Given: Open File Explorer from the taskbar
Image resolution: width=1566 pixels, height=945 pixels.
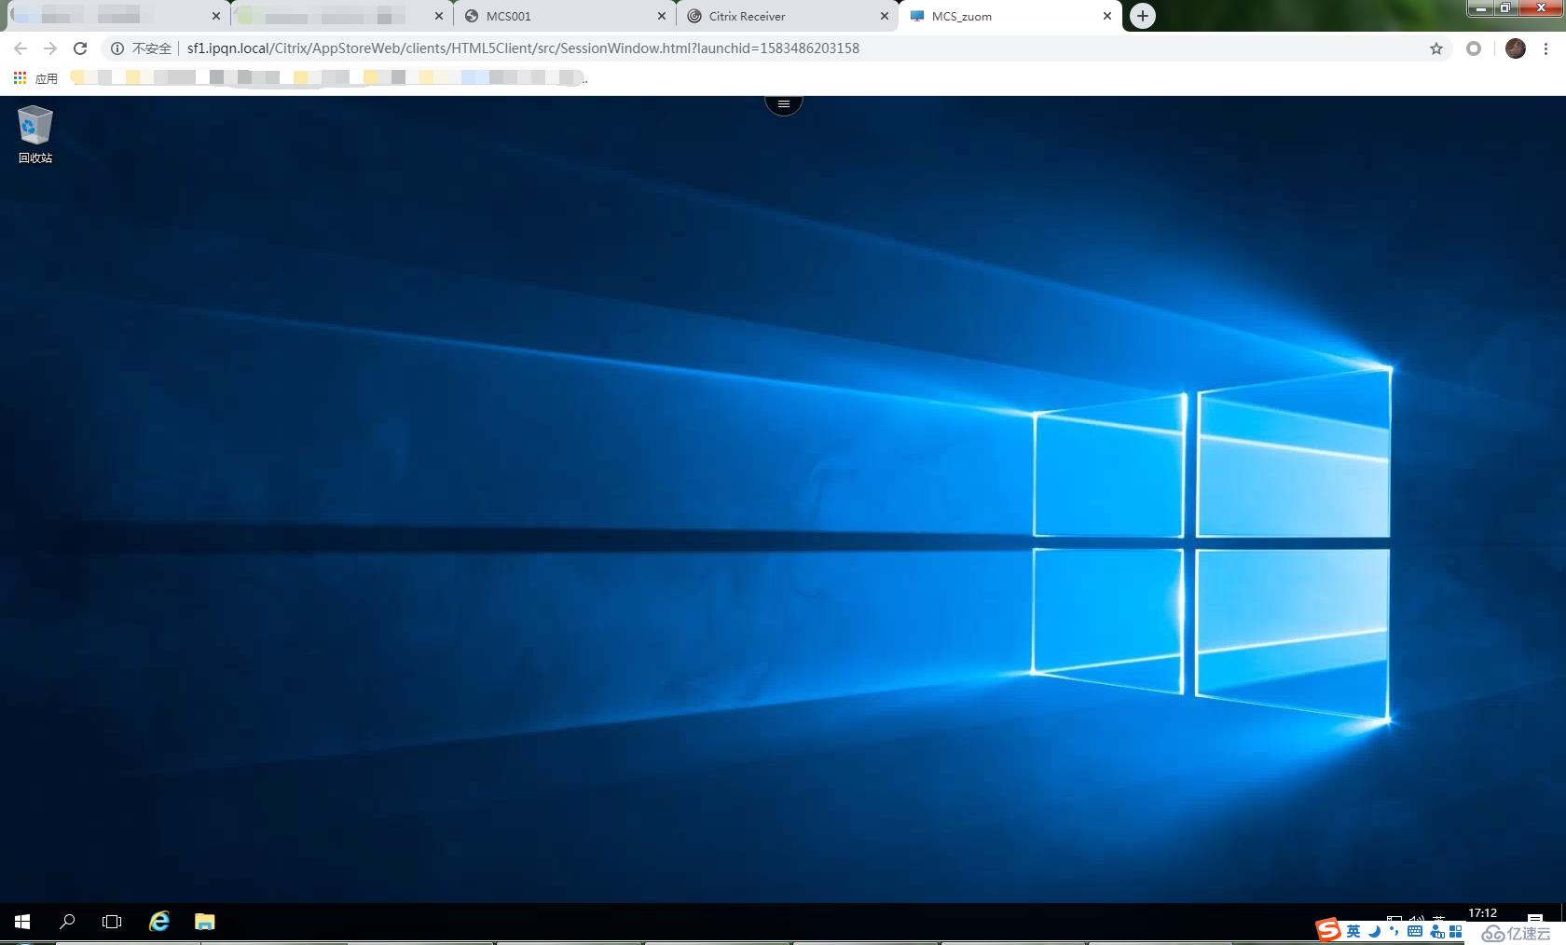Looking at the screenshot, I should click(x=205, y=922).
